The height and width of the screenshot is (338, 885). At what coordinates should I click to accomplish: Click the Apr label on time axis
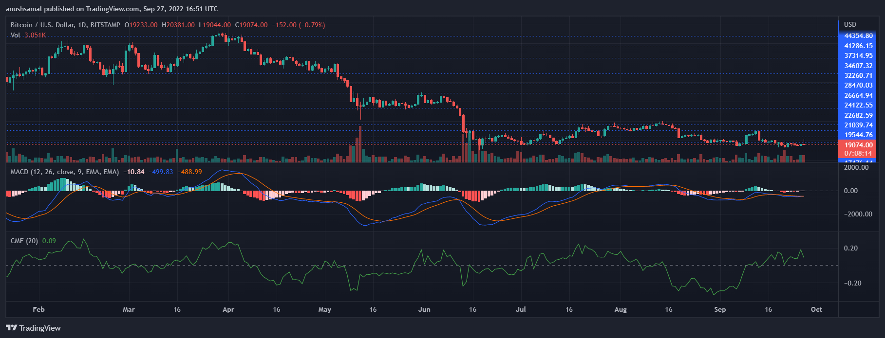click(x=228, y=309)
